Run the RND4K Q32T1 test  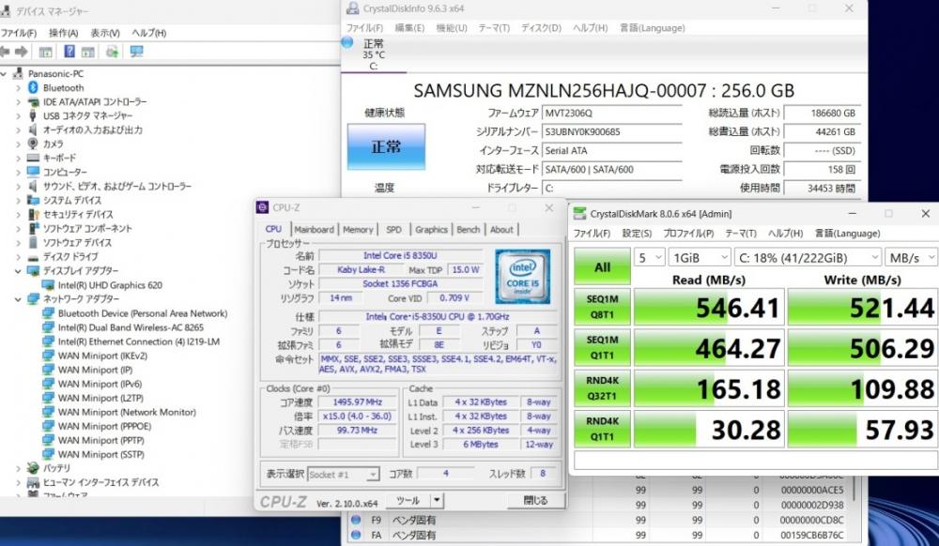pyautogui.click(x=602, y=388)
